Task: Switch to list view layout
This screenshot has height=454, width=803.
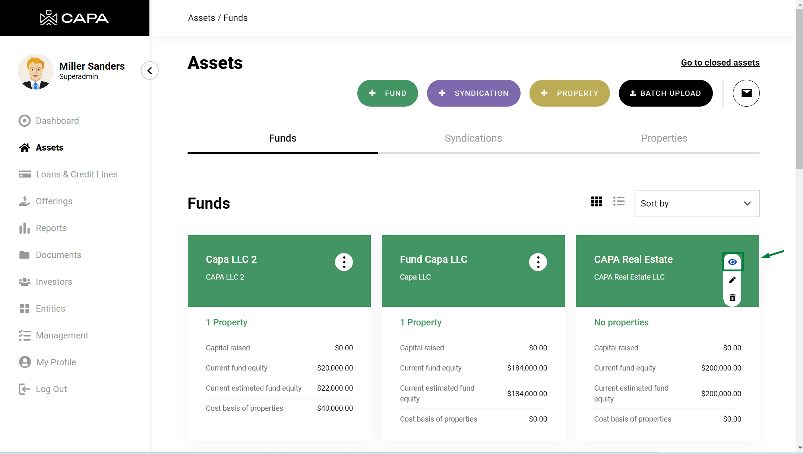Action: 619,202
